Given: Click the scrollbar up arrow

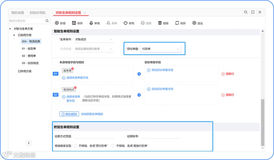Looking at the screenshot, I should click(263, 31).
